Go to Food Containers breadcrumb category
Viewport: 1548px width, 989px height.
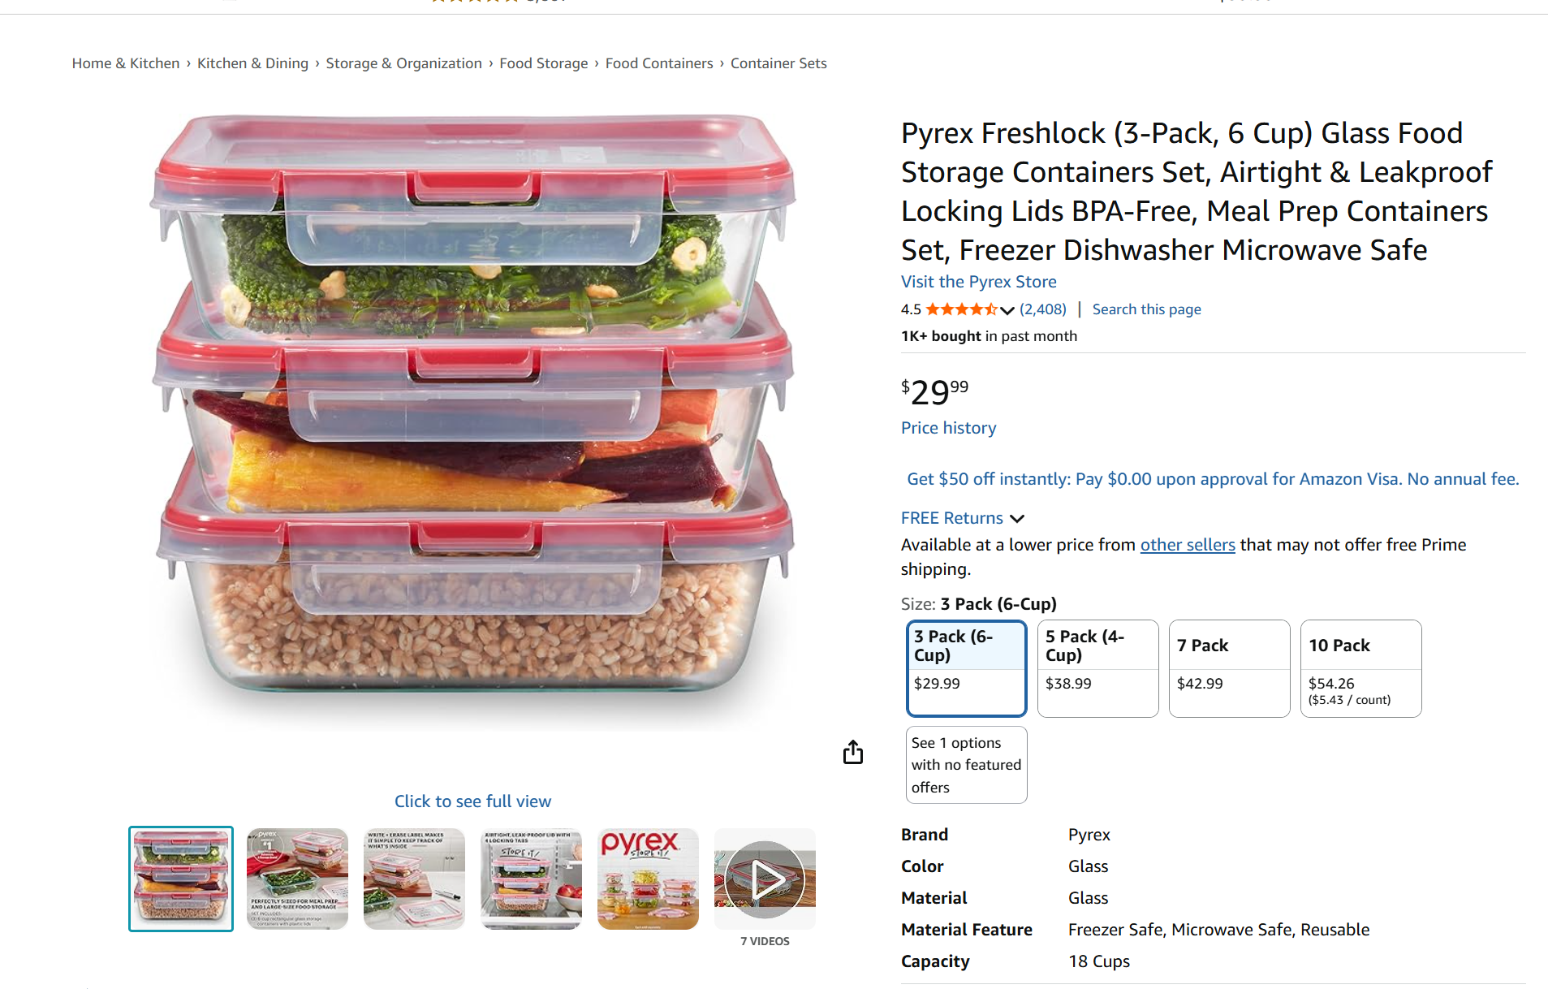(x=659, y=63)
